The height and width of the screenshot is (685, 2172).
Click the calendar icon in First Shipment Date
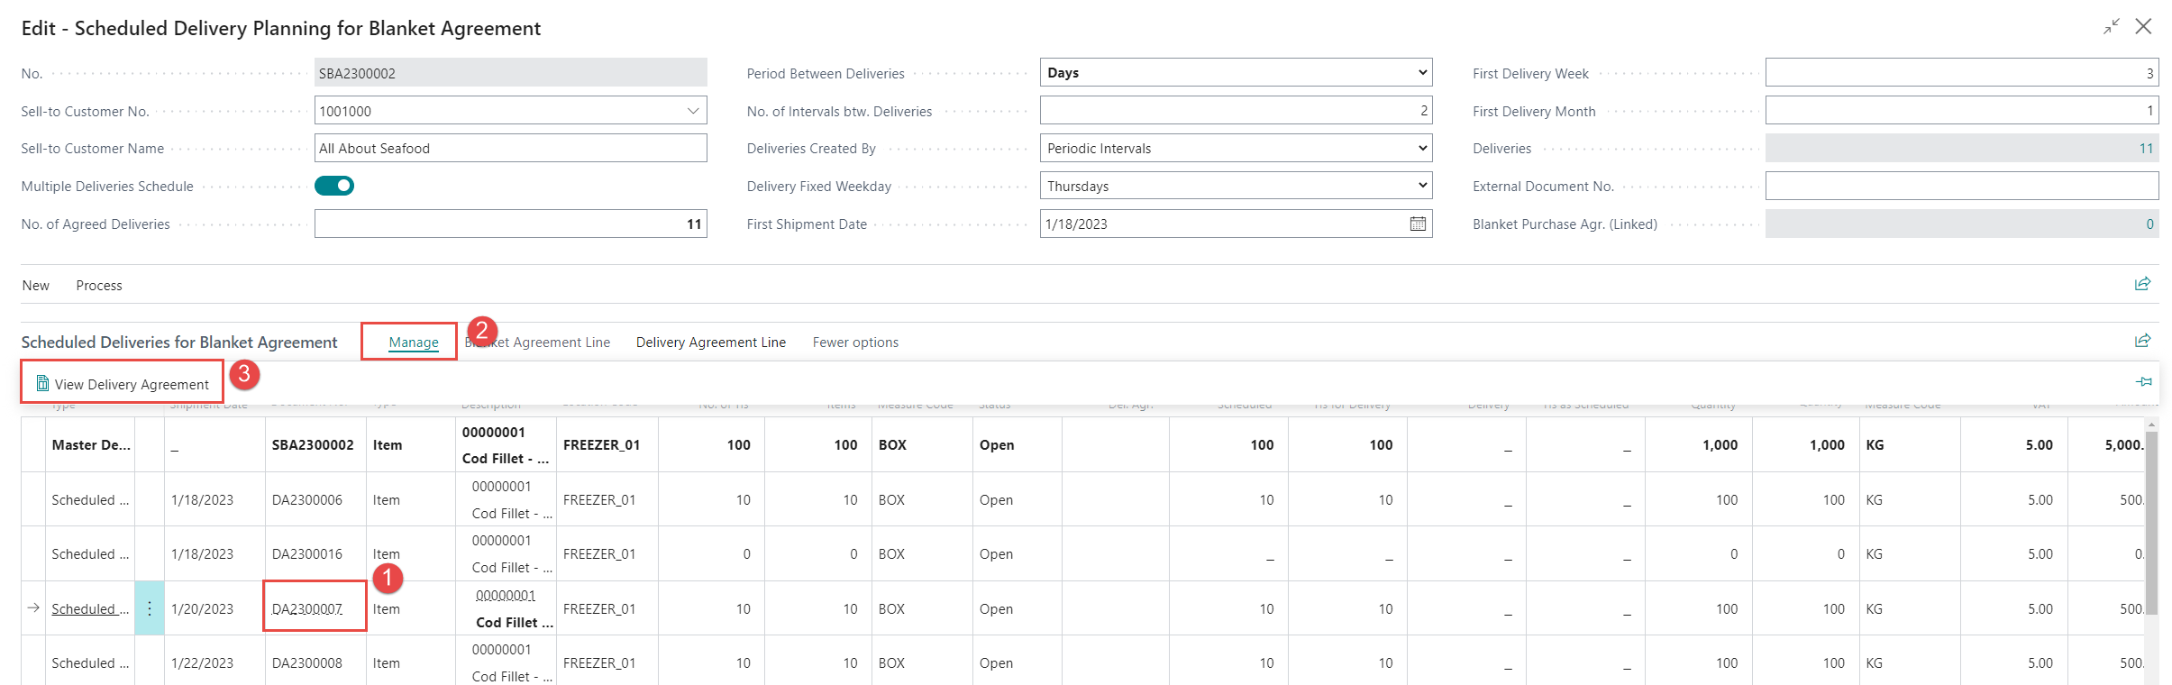(1417, 224)
